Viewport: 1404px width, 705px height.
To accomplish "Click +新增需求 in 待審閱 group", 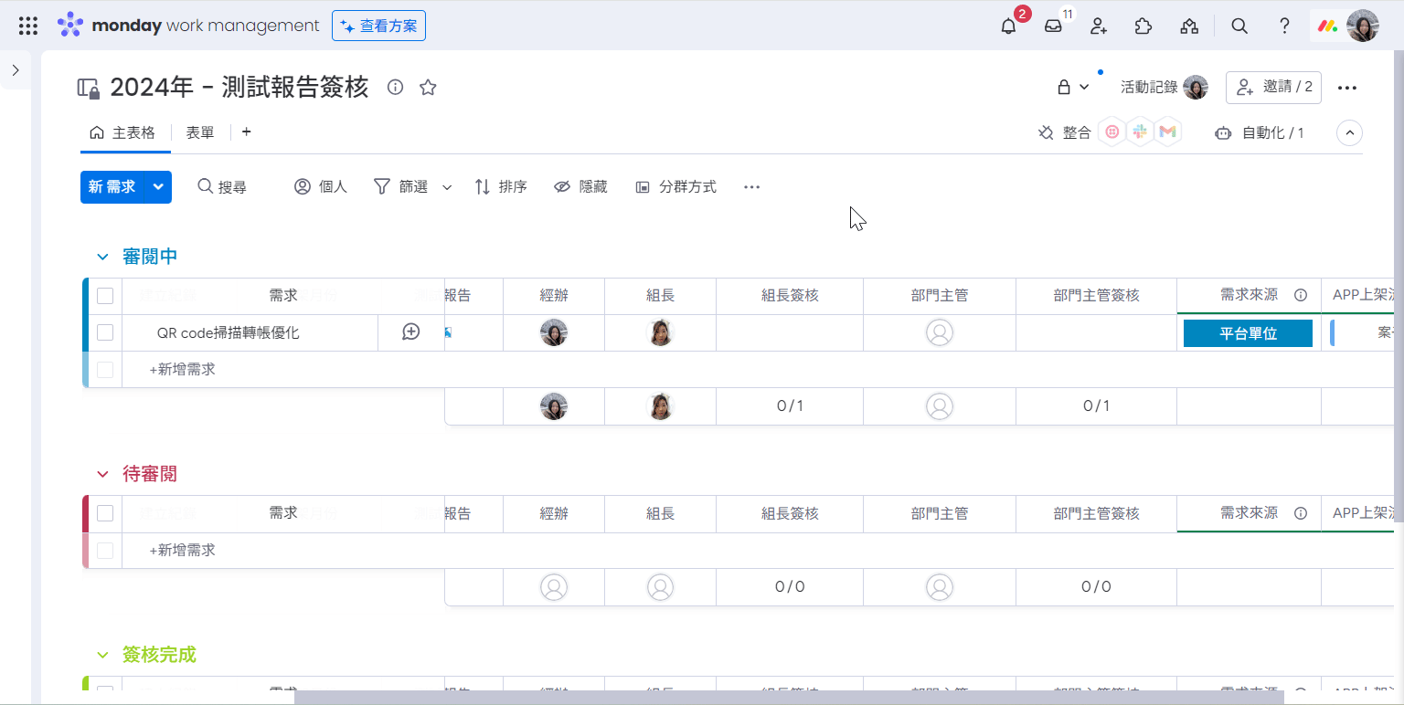I will pos(183,551).
